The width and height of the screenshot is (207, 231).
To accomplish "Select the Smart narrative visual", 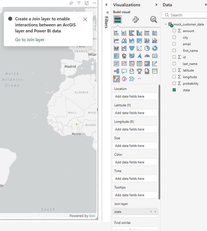I will coord(131,71).
